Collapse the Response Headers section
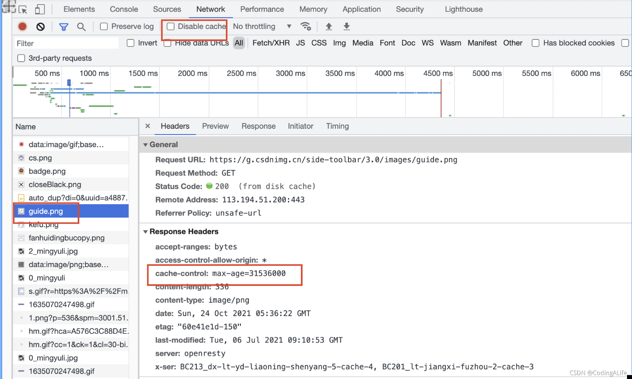This screenshot has width=632, height=379. (x=146, y=231)
